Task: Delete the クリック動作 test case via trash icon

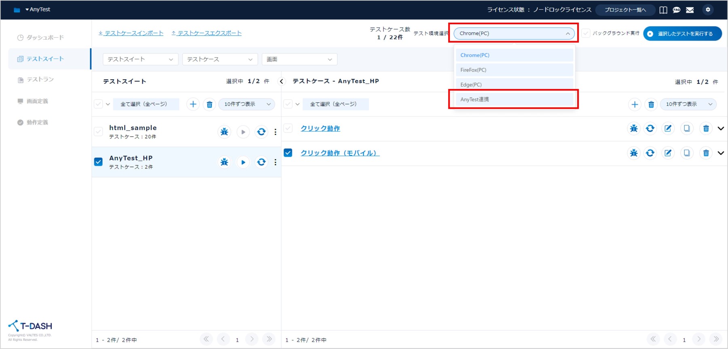Action: click(x=706, y=129)
